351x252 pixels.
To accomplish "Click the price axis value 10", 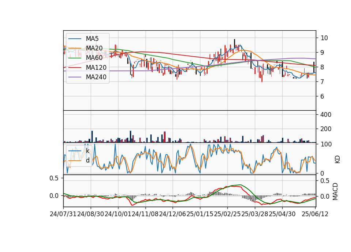I will pyautogui.click(x=324, y=38).
